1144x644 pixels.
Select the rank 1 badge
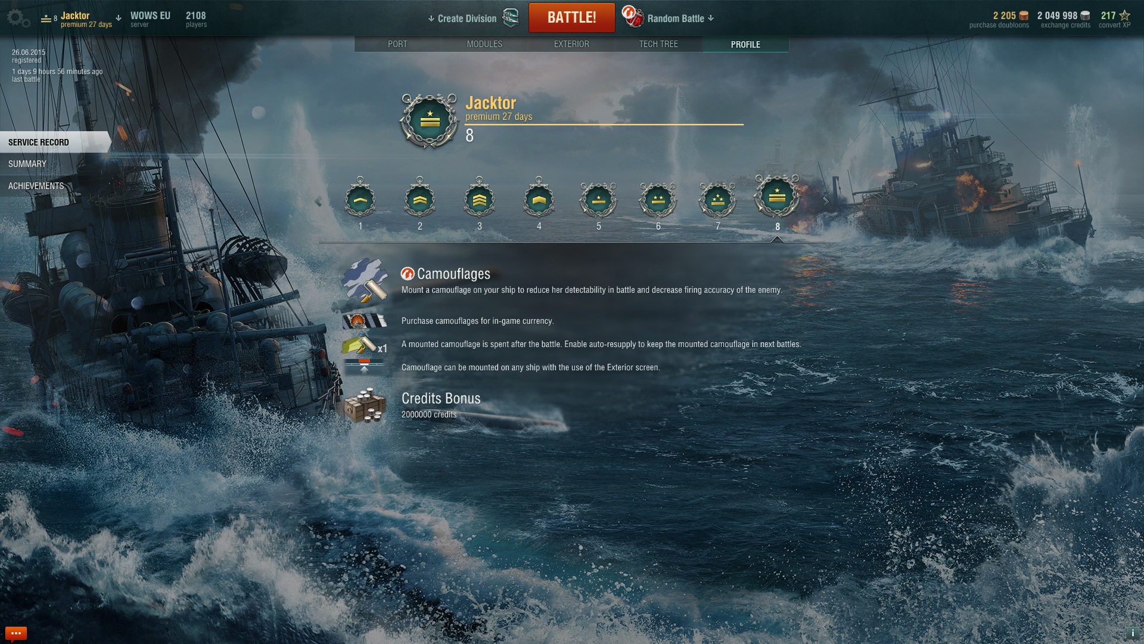(360, 199)
